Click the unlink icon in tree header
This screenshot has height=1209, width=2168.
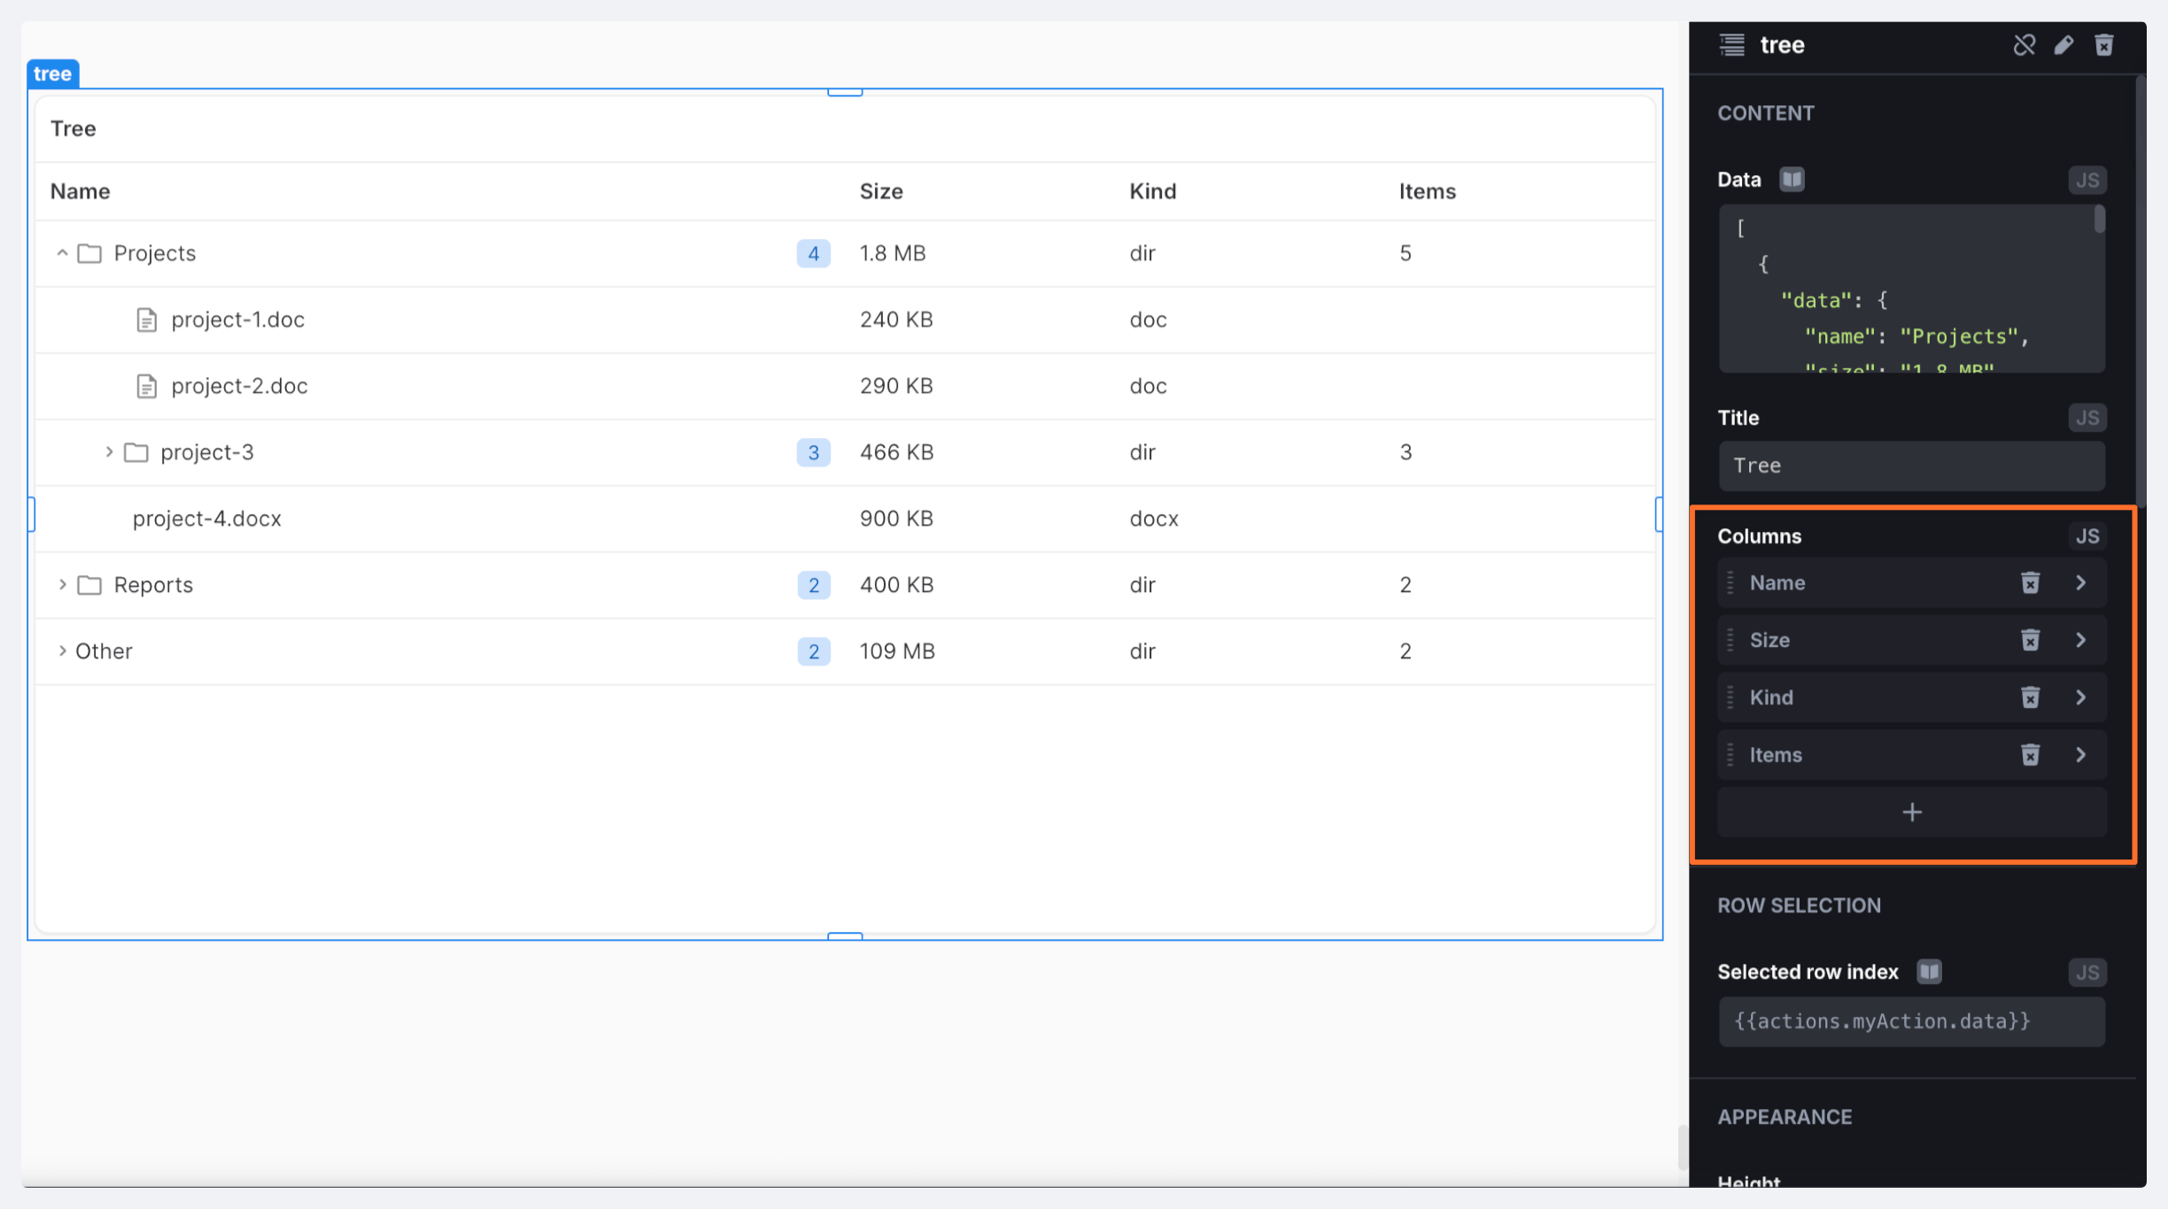2024,45
